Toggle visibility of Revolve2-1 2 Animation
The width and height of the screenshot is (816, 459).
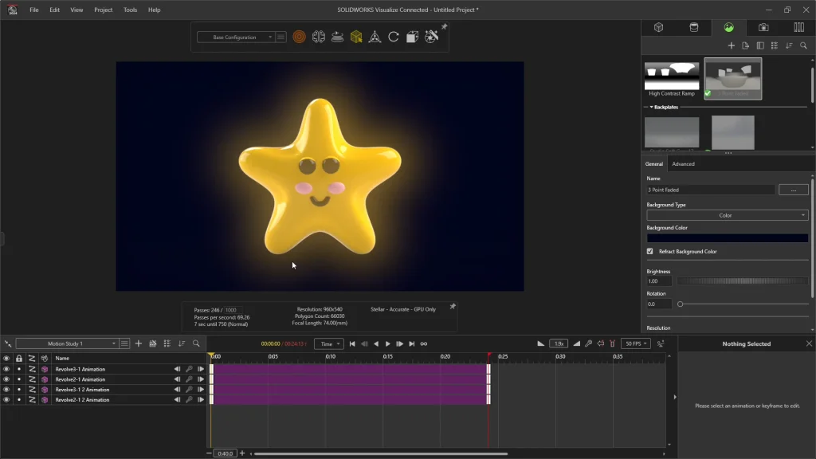tap(6, 400)
